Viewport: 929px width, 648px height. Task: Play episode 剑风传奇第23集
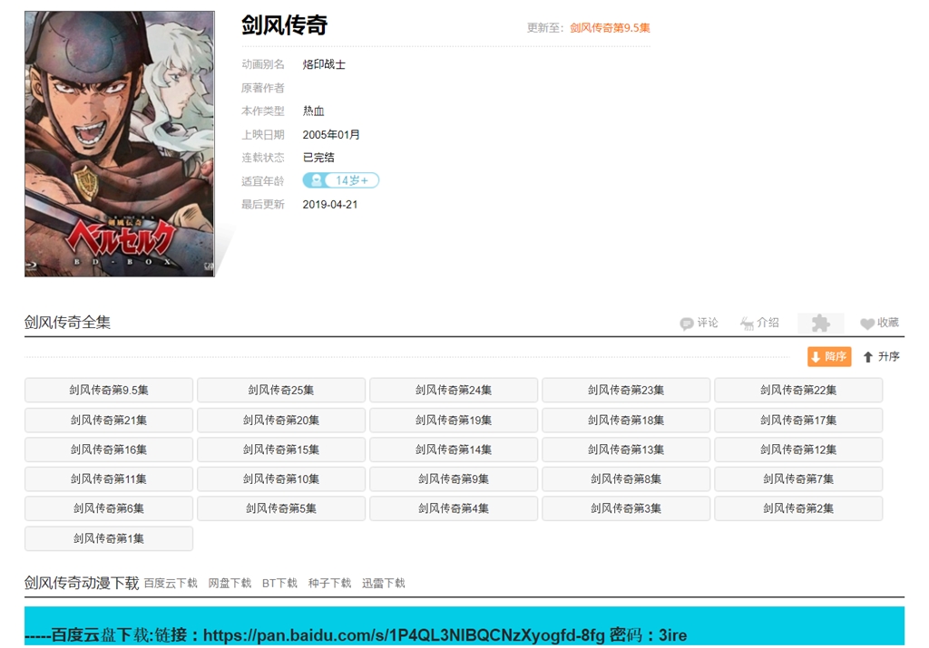click(626, 390)
